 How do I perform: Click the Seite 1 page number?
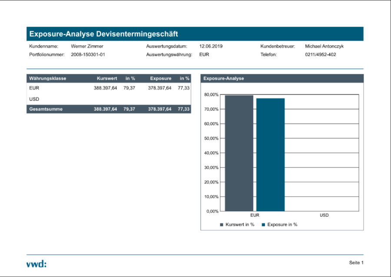click(x=356, y=263)
